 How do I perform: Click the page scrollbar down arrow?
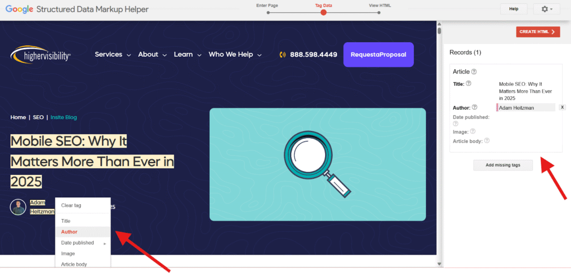pyautogui.click(x=439, y=264)
